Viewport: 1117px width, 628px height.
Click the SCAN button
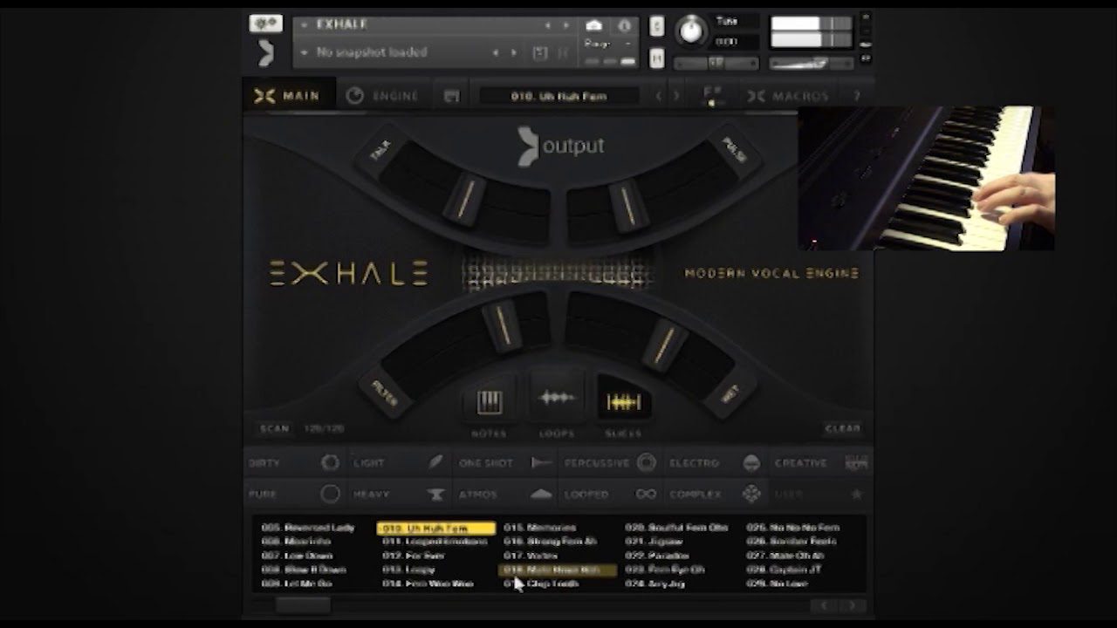(274, 428)
